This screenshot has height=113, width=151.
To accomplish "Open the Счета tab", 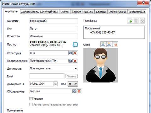I will pyautogui.click(x=64, y=12).
